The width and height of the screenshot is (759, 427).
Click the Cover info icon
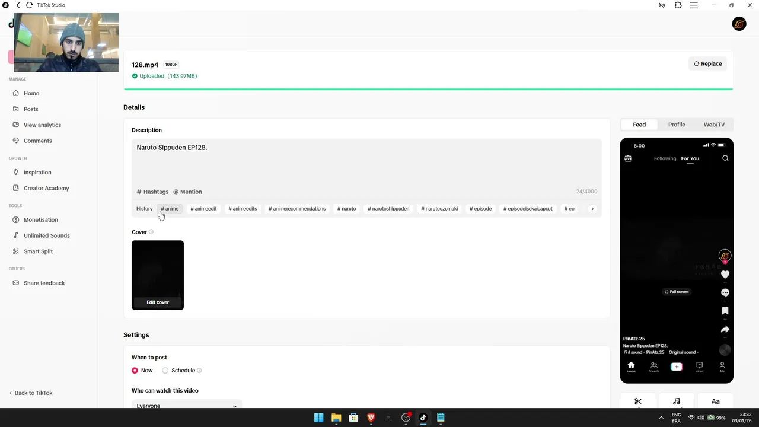click(151, 232)
